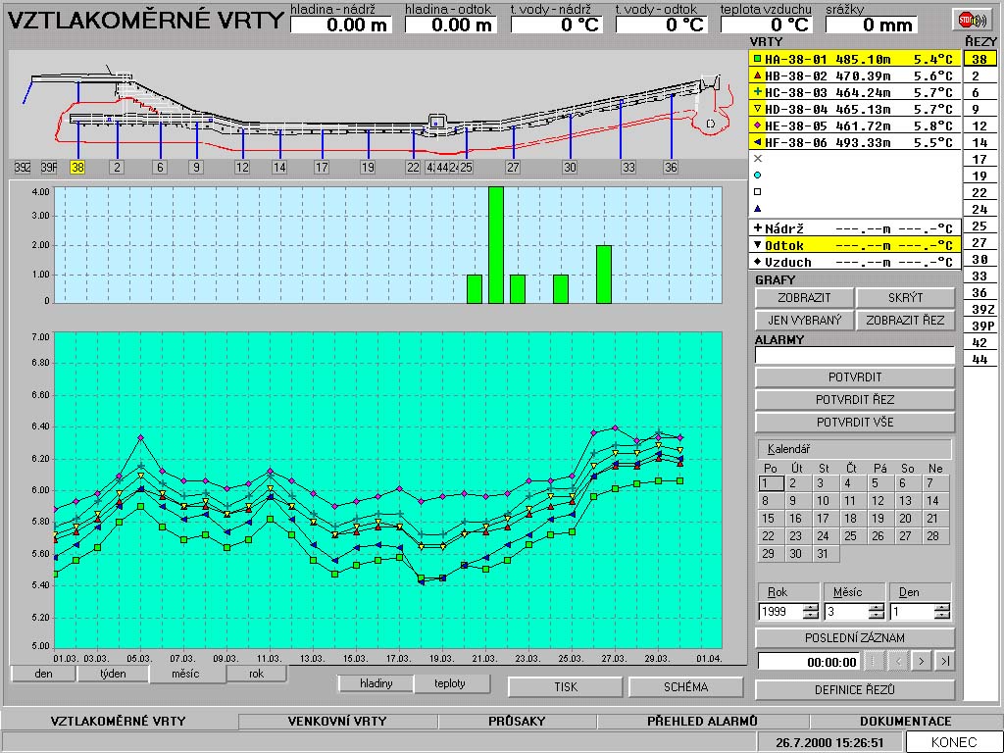Select borehole HB-38-02 red triangle marker
Screen dimensions: 1004x753
click(757, 75)
